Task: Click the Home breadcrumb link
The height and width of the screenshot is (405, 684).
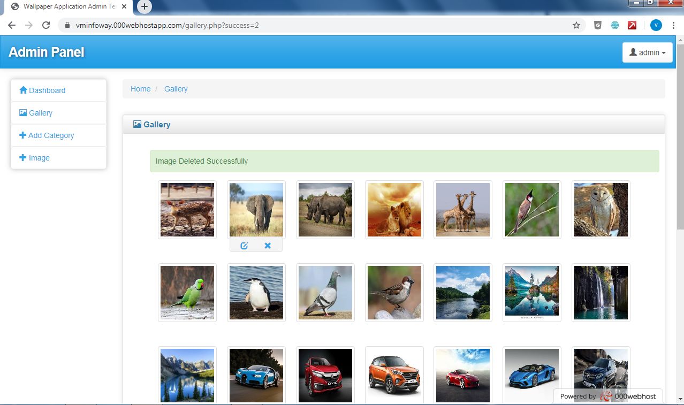Action: point(140,89)
